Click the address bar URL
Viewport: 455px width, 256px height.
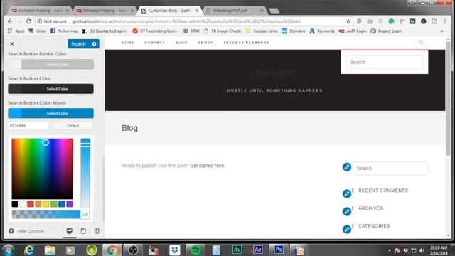[x=186, y=21]
